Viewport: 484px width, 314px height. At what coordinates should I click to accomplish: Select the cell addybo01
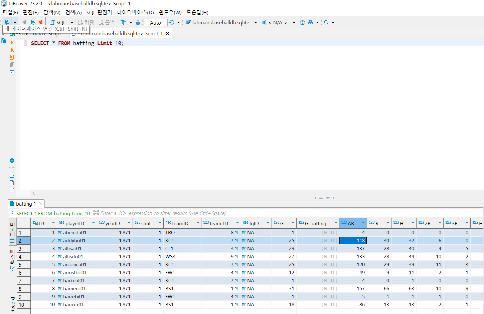pyautogui.click(x=77, y=241)
